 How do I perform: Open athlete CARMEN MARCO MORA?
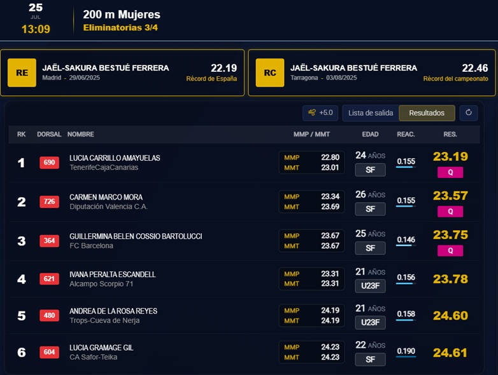[x=106, y=197]
